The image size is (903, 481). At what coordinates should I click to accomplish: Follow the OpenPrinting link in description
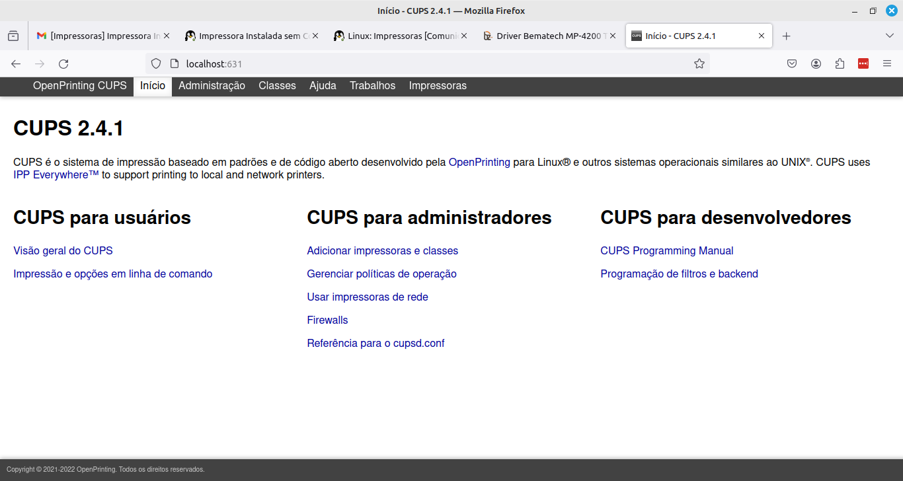479,162
